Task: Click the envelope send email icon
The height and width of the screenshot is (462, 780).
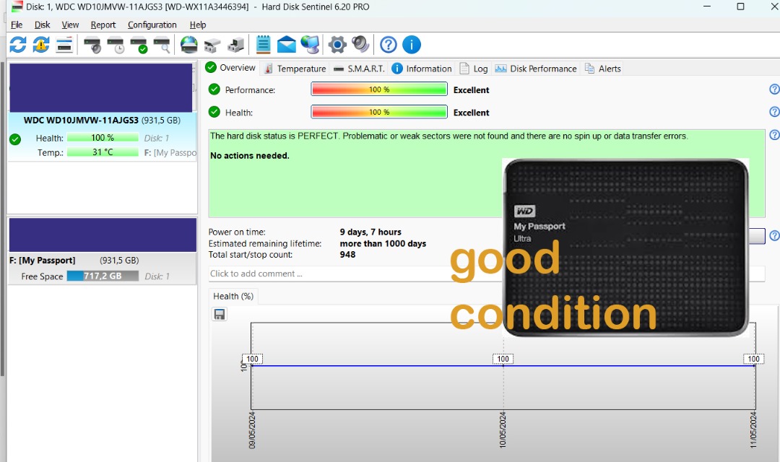Action: click(x=287, y=45)
